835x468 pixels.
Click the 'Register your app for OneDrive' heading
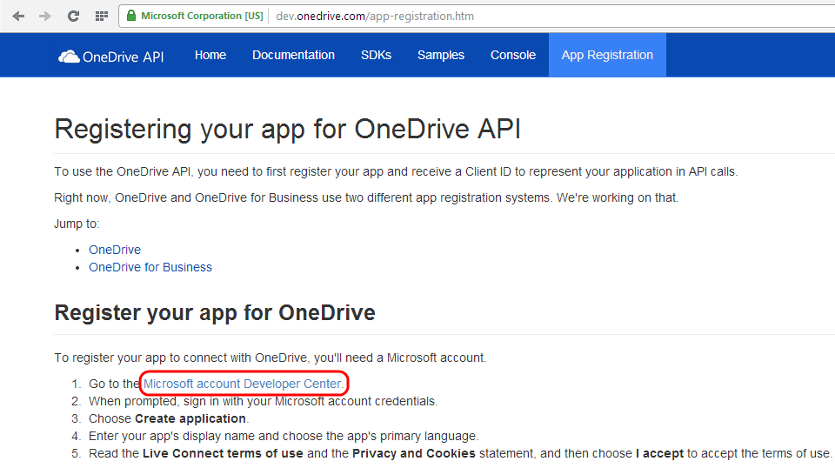click(215, 313)
